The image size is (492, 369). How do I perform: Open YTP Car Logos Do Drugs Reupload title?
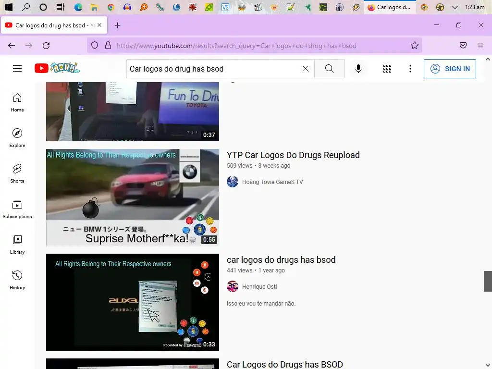click(x=293, y=155)
